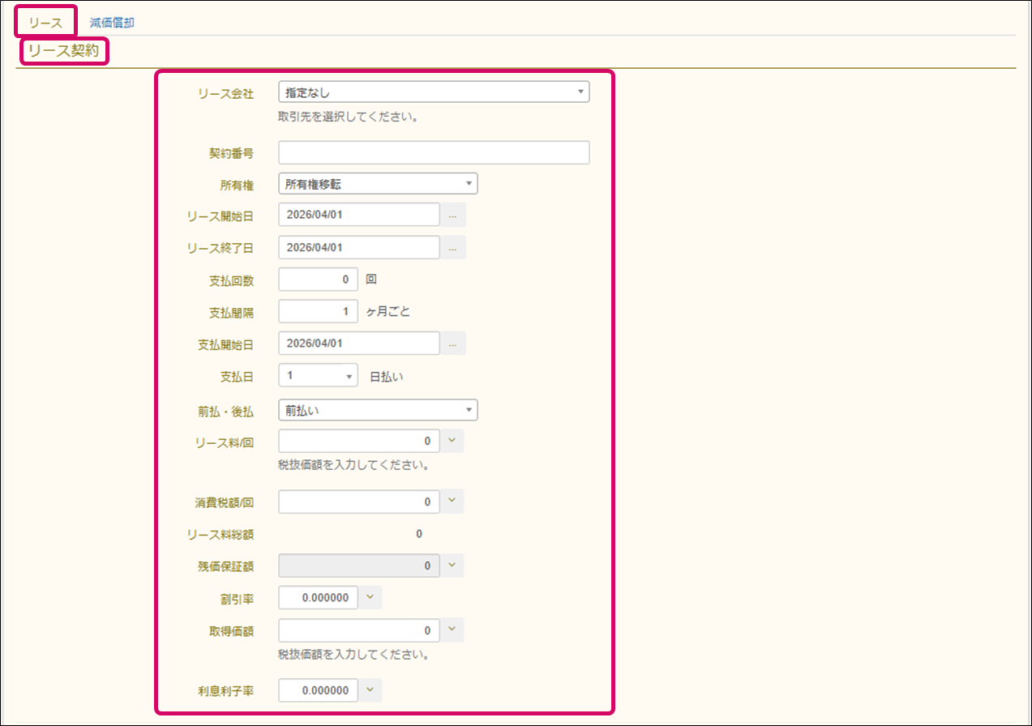Expand the 支払日 day dropdown

(x=318, y=376)
